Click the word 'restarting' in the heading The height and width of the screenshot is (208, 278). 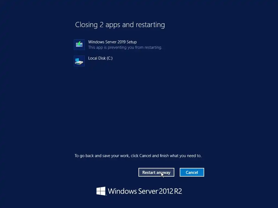click(150, 25)
